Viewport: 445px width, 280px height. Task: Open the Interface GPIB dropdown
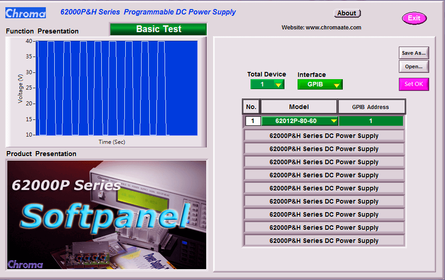pyautogui.click(x=320, y=84)
